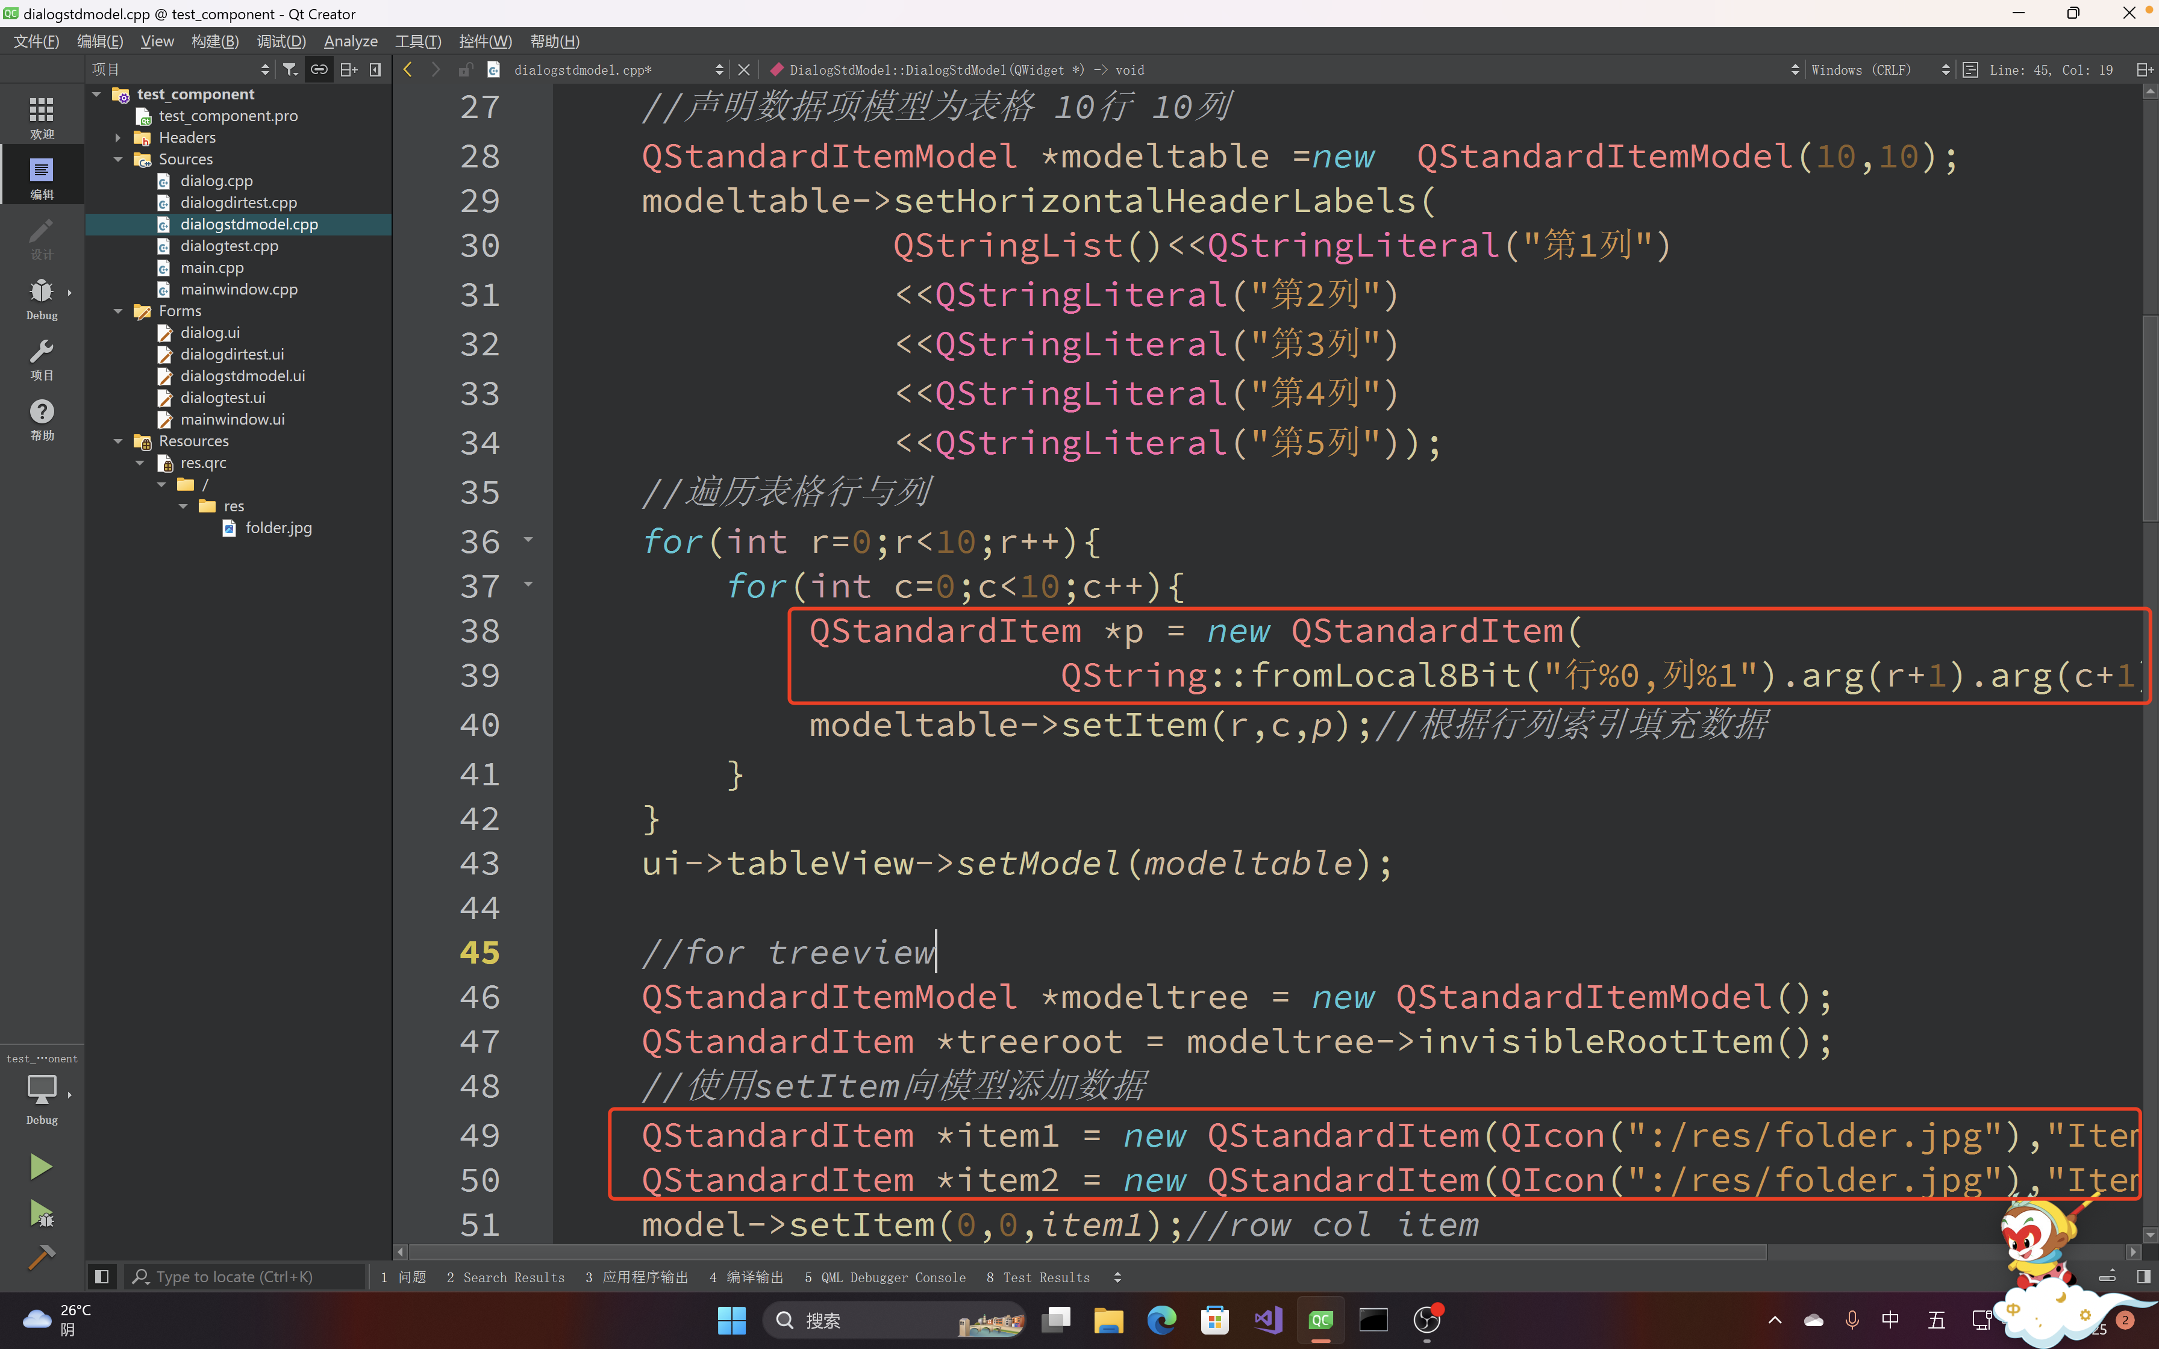2159x1349 pixels.
Task: Collapse the Forms folder
Action: [x=117, y=311]
